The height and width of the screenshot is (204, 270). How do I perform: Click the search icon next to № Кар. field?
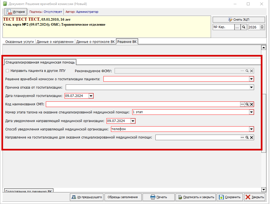243,27
